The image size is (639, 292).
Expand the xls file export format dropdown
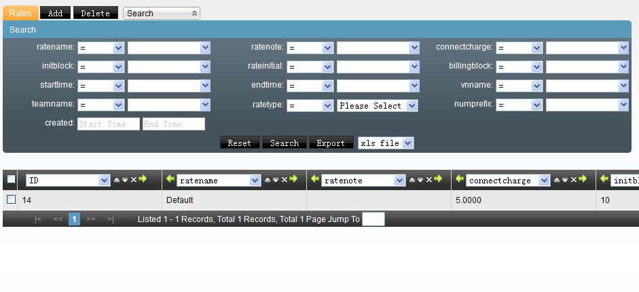pyautogui.click(x=385, y=143)
